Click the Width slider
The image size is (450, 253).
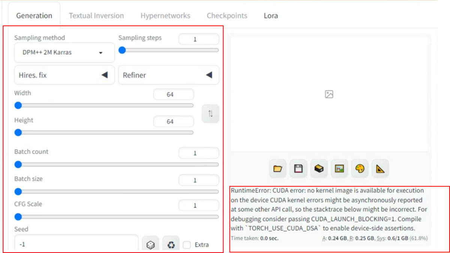(104, 106)
